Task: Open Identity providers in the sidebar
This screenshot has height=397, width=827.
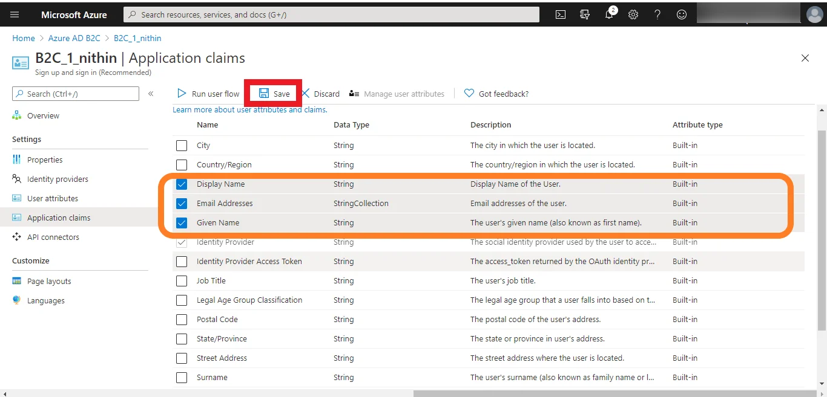Action: (x=57, y=179)
